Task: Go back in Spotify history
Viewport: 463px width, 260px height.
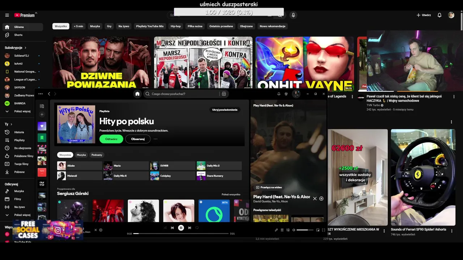Action: pos(49,94)
